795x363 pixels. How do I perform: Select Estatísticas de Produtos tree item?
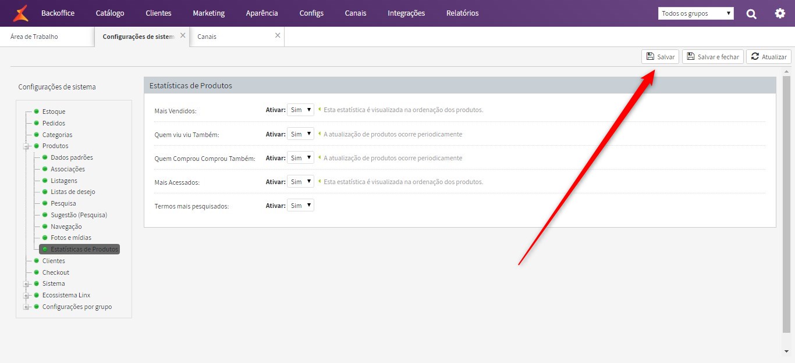coord(79,249)
